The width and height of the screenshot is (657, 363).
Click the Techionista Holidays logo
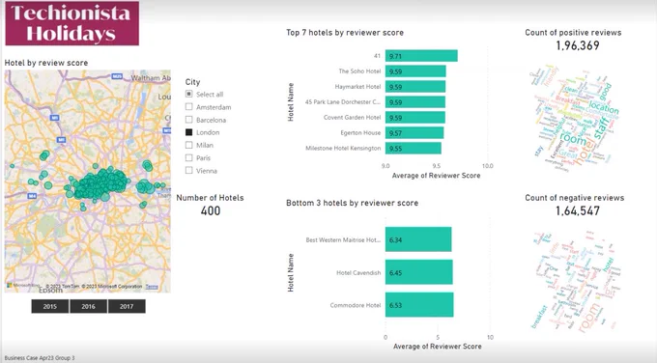tap(72, 23)
